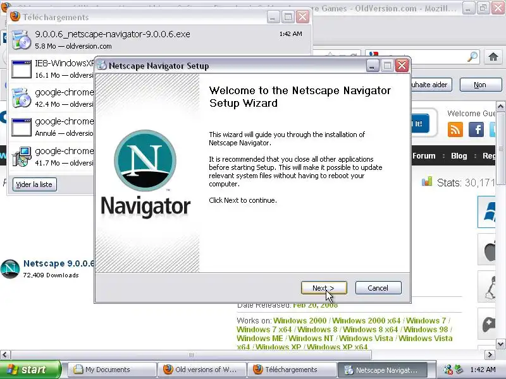
Task: Cancel the Netscape Navigator Setup wizard
Action: coord(378,288)
